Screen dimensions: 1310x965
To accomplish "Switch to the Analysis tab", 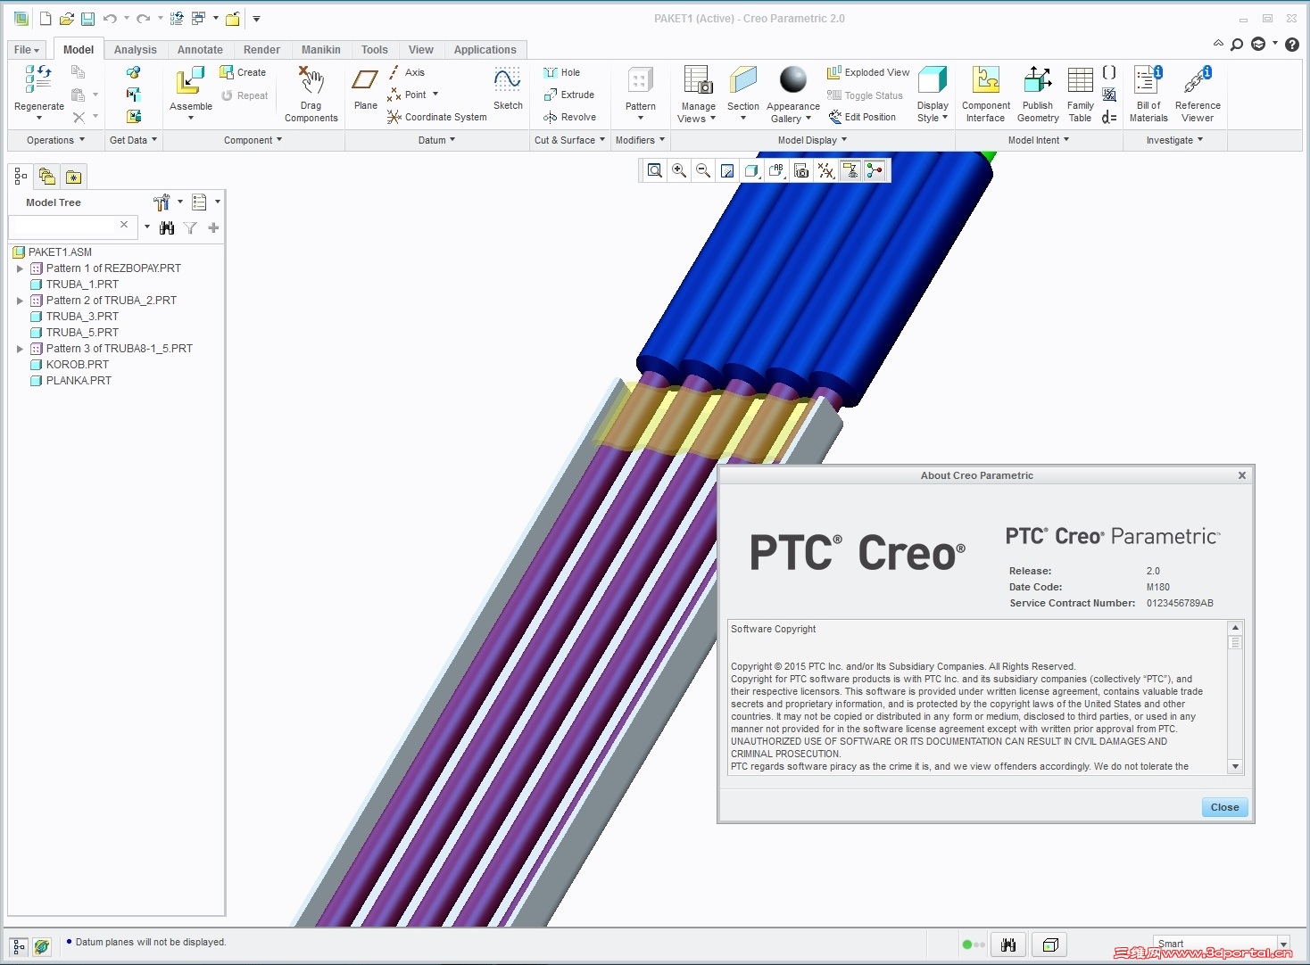I will tap(135, 50).
